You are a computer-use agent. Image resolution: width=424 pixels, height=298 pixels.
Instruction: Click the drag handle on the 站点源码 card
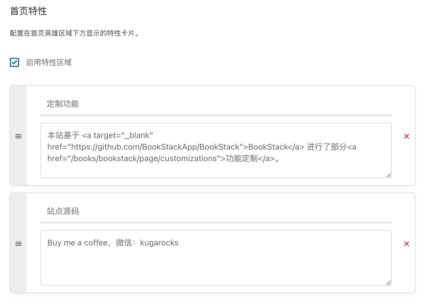click(x=19, y=244)
